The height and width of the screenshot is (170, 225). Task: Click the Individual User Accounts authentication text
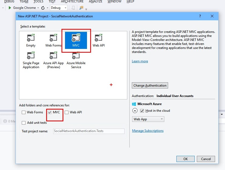[175, 96]
